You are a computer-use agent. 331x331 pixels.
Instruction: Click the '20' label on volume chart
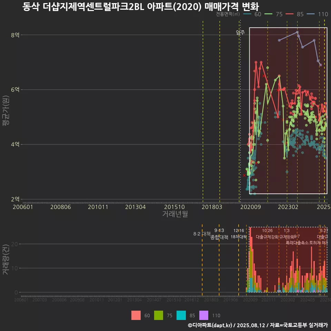tap(14, 244)
